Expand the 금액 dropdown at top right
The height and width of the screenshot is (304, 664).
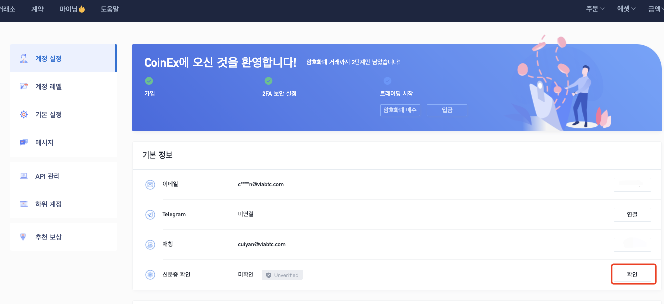tap(655, 8)
